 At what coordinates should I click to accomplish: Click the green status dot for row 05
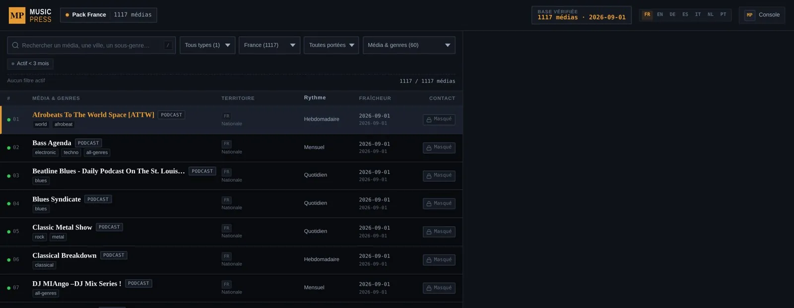(9, 232)
